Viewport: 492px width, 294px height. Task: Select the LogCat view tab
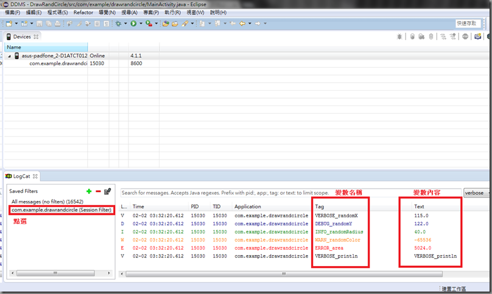pyautogui.click(x=21, y=177)
